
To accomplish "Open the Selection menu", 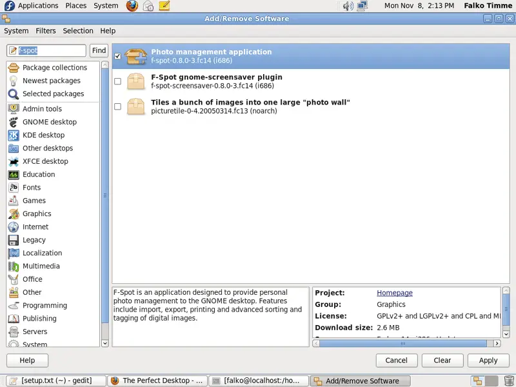I will [78, 31].
